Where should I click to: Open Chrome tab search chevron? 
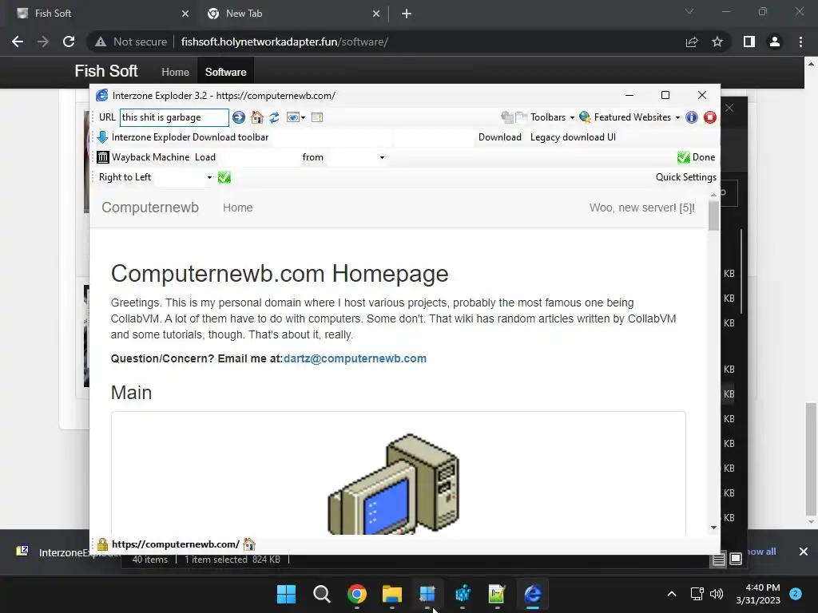(689, 11)
